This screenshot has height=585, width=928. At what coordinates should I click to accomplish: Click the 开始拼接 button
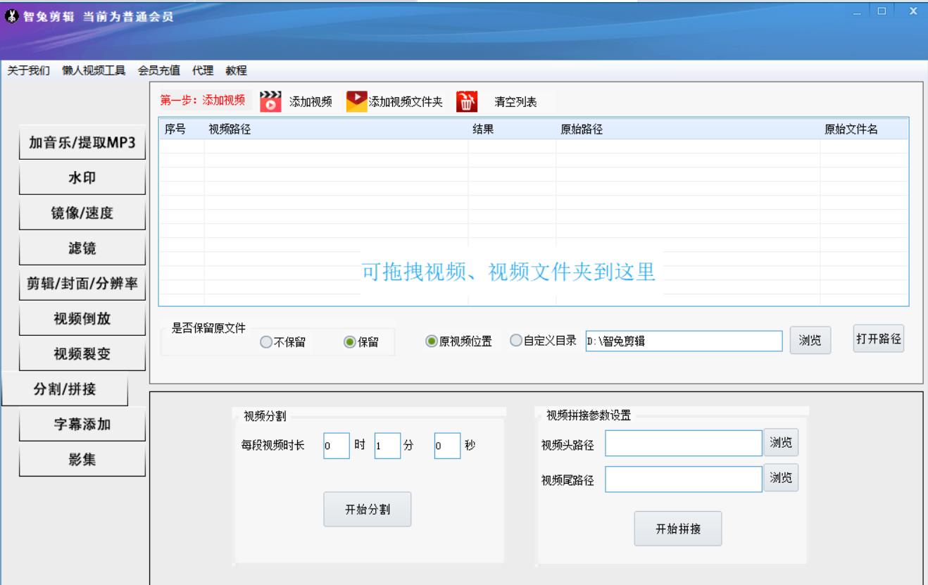(678, 529)
